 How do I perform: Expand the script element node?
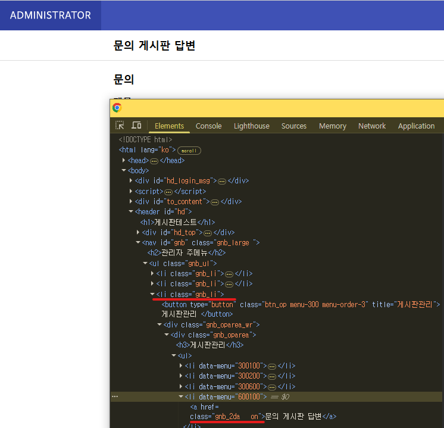pyautogui.click(x=131, y=191)
